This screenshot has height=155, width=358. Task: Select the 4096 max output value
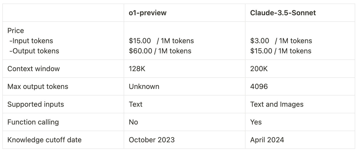point(259,87)
